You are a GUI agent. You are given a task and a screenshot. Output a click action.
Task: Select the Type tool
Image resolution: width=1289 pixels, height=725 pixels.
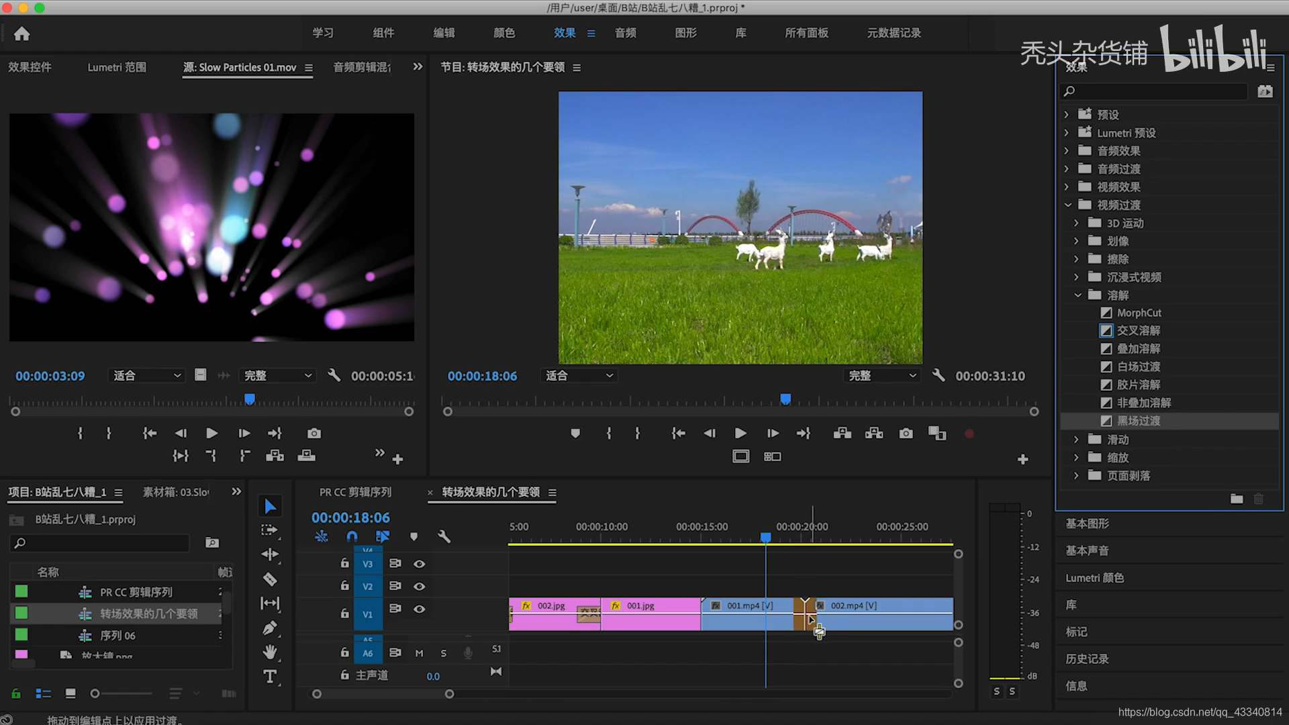tap(270, 677)
